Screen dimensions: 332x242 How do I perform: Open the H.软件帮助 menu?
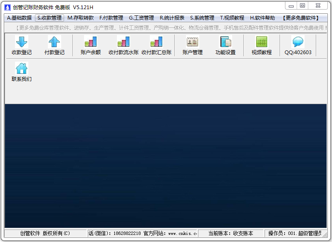pos(263,18)
